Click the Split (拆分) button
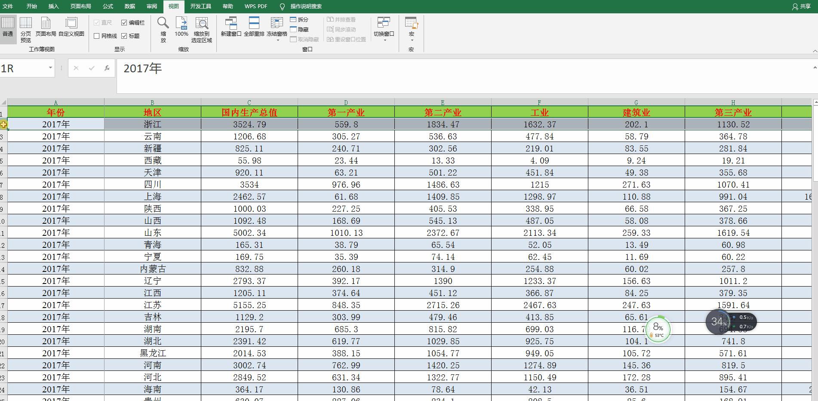Viewport: 818px width, 401px height. pos(299,20)
